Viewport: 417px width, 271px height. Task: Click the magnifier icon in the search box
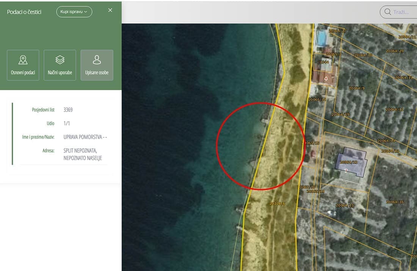coord(387,12)
